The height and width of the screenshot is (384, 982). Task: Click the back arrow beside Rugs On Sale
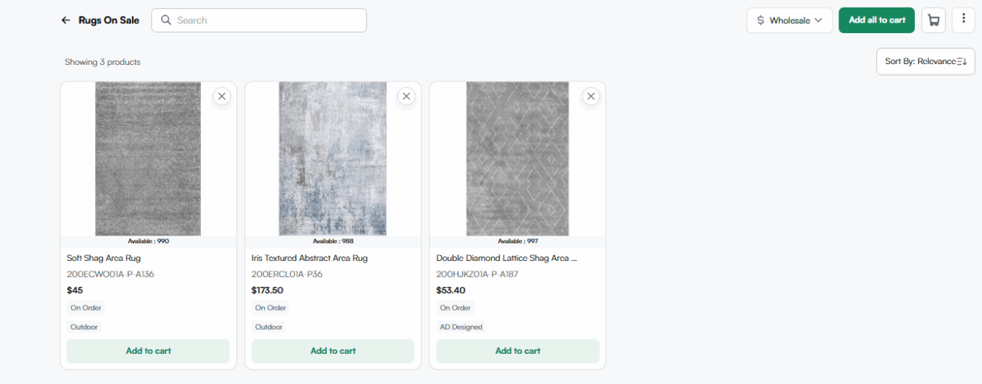[66, 20]
